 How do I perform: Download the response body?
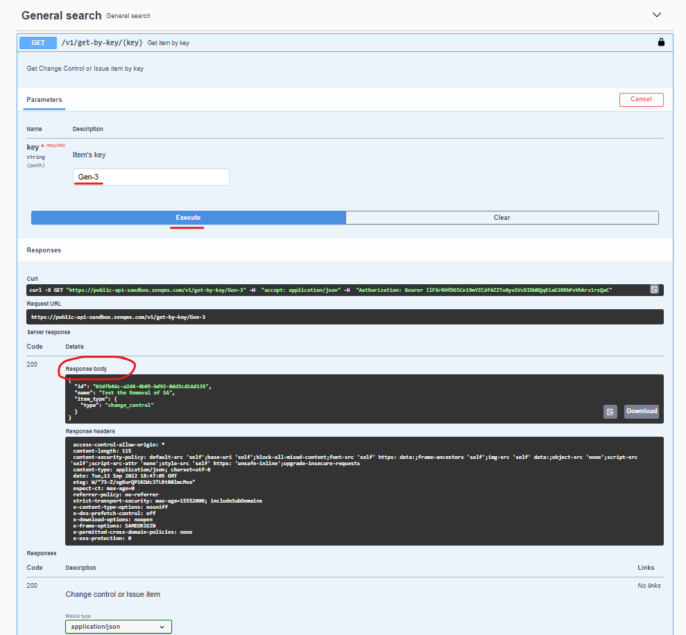coord(642,411)
